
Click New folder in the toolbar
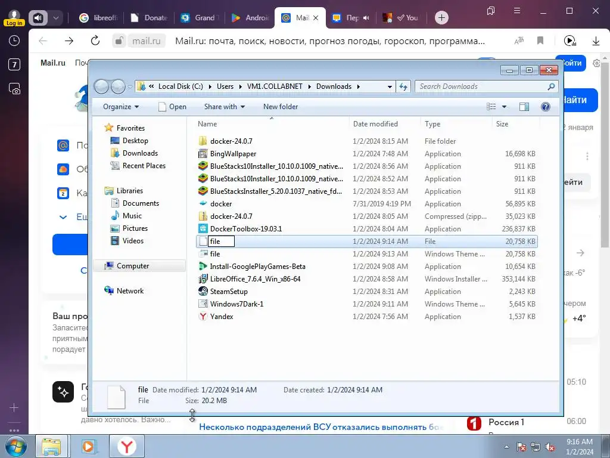pos(281,107)
